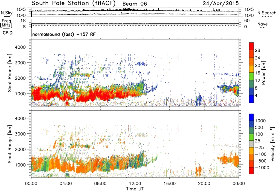Click the frequency line plot panel
Screen dimensions: 276x191
click(x=135, y=23)
